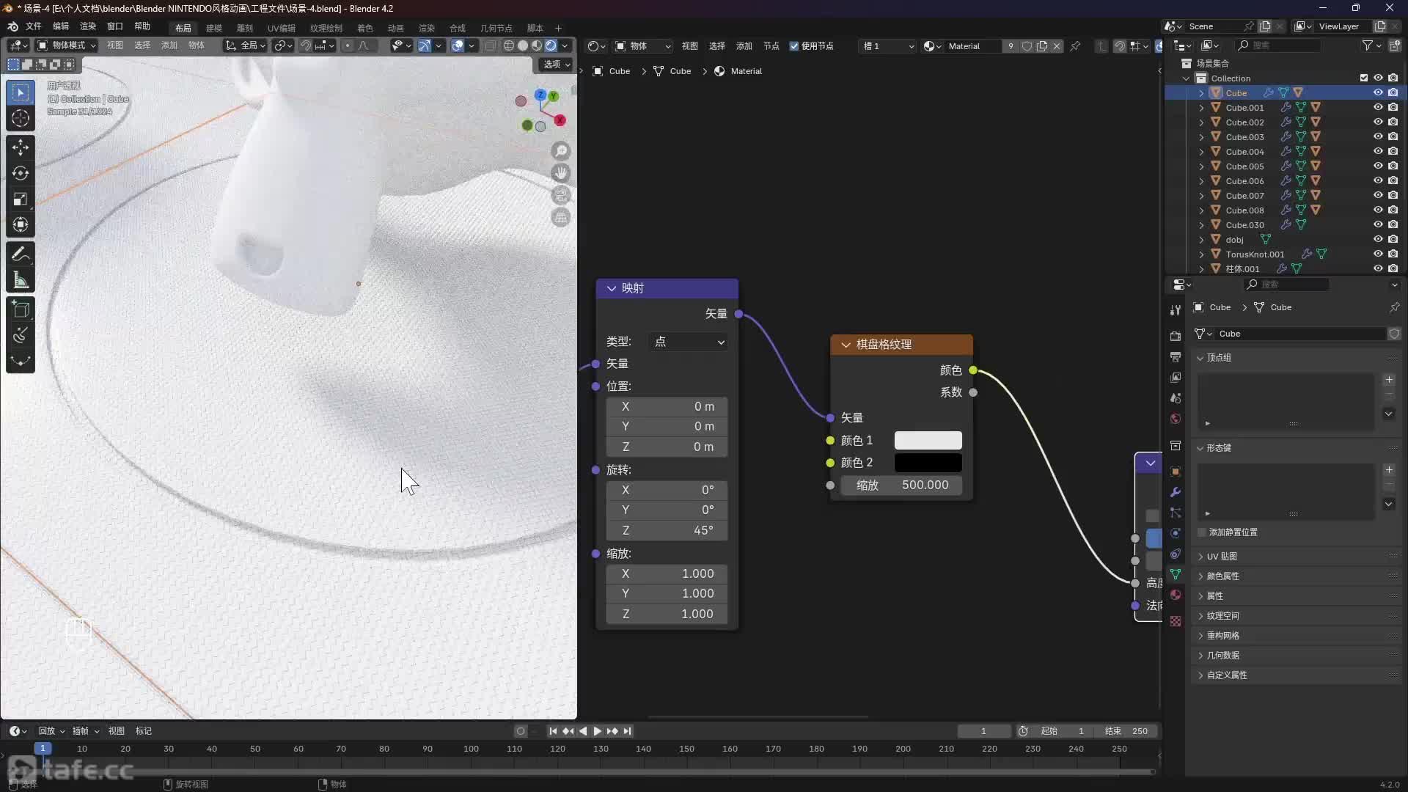1408x792 pixels.
Task: Open Color 1 white swatch
Action: pyautogui.click(x=928, y=440)
